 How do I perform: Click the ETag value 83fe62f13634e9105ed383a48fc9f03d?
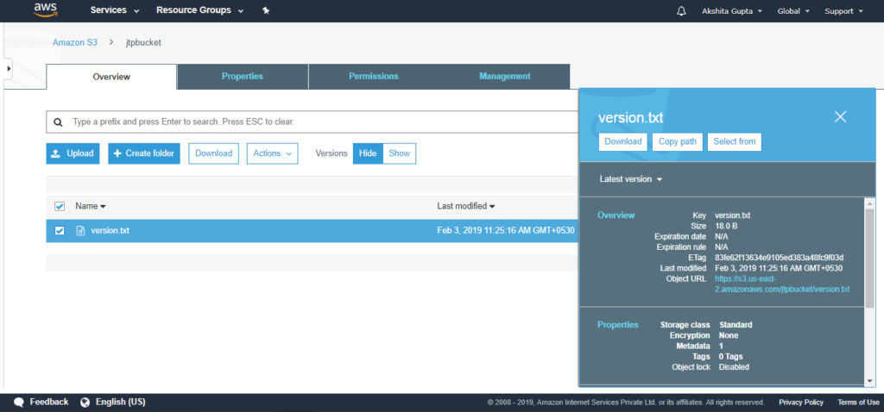(x=779, y=257)
